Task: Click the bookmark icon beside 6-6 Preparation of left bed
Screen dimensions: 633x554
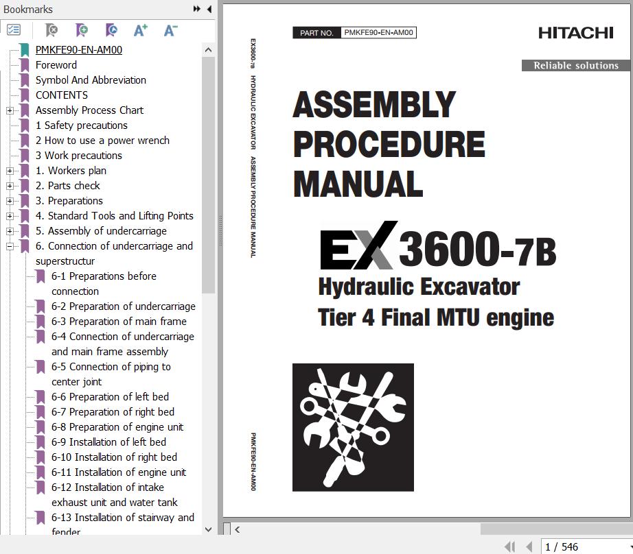Action: tap(41, 397)
